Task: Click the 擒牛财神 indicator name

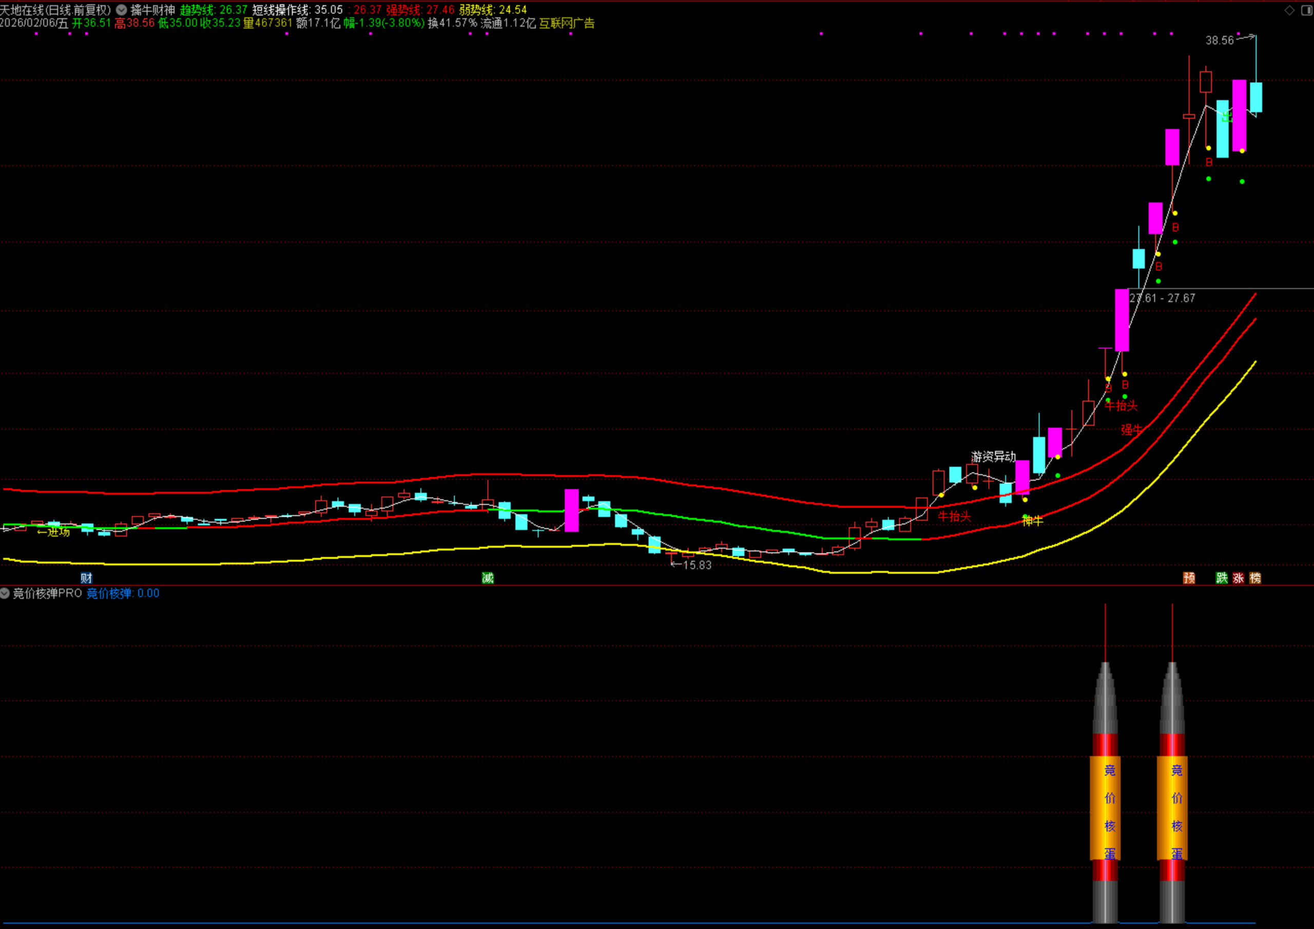Action: (153, 10)
